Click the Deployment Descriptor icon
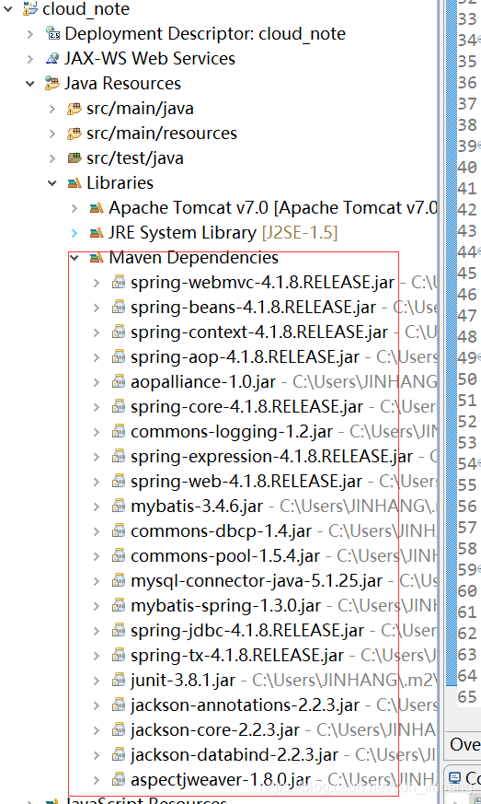Screen dimensions: 481x804 coord(52,34)
